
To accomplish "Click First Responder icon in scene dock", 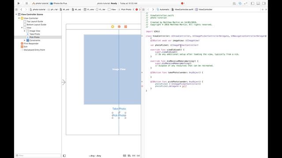I will 119,27.
